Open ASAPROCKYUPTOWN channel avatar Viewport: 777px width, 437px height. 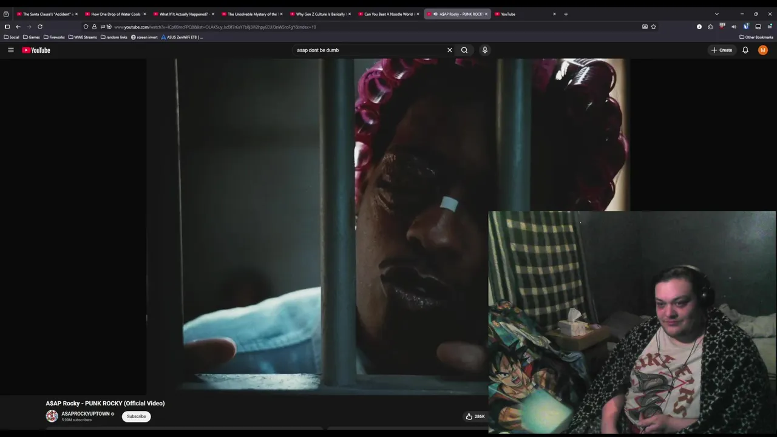[x=52, y=416]
